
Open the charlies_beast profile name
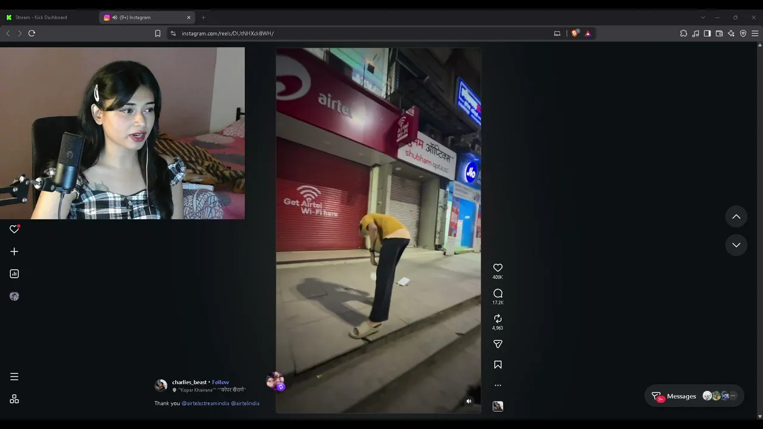[190, 382]
